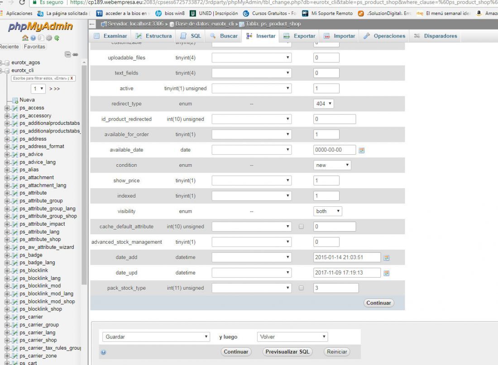Screen dimensions: 498x365
Task: Open calendar picker for date_add
Action: click(x=387, y=258)
